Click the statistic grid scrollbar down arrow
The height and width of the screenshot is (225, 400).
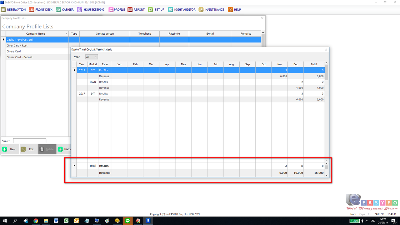pyautogui.click(x=327, y=160)
